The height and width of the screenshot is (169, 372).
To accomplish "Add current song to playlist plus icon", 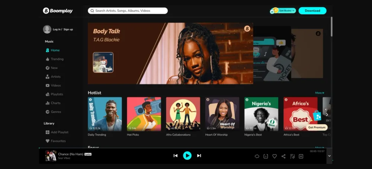I will (301, 156).
